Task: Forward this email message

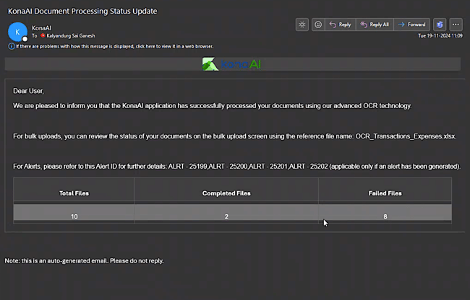Action: click(x=412, y=25)
